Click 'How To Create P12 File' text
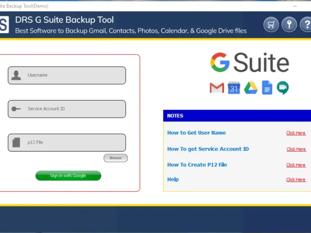The width and height of the screenshot is (311, 233). point(197,165)
